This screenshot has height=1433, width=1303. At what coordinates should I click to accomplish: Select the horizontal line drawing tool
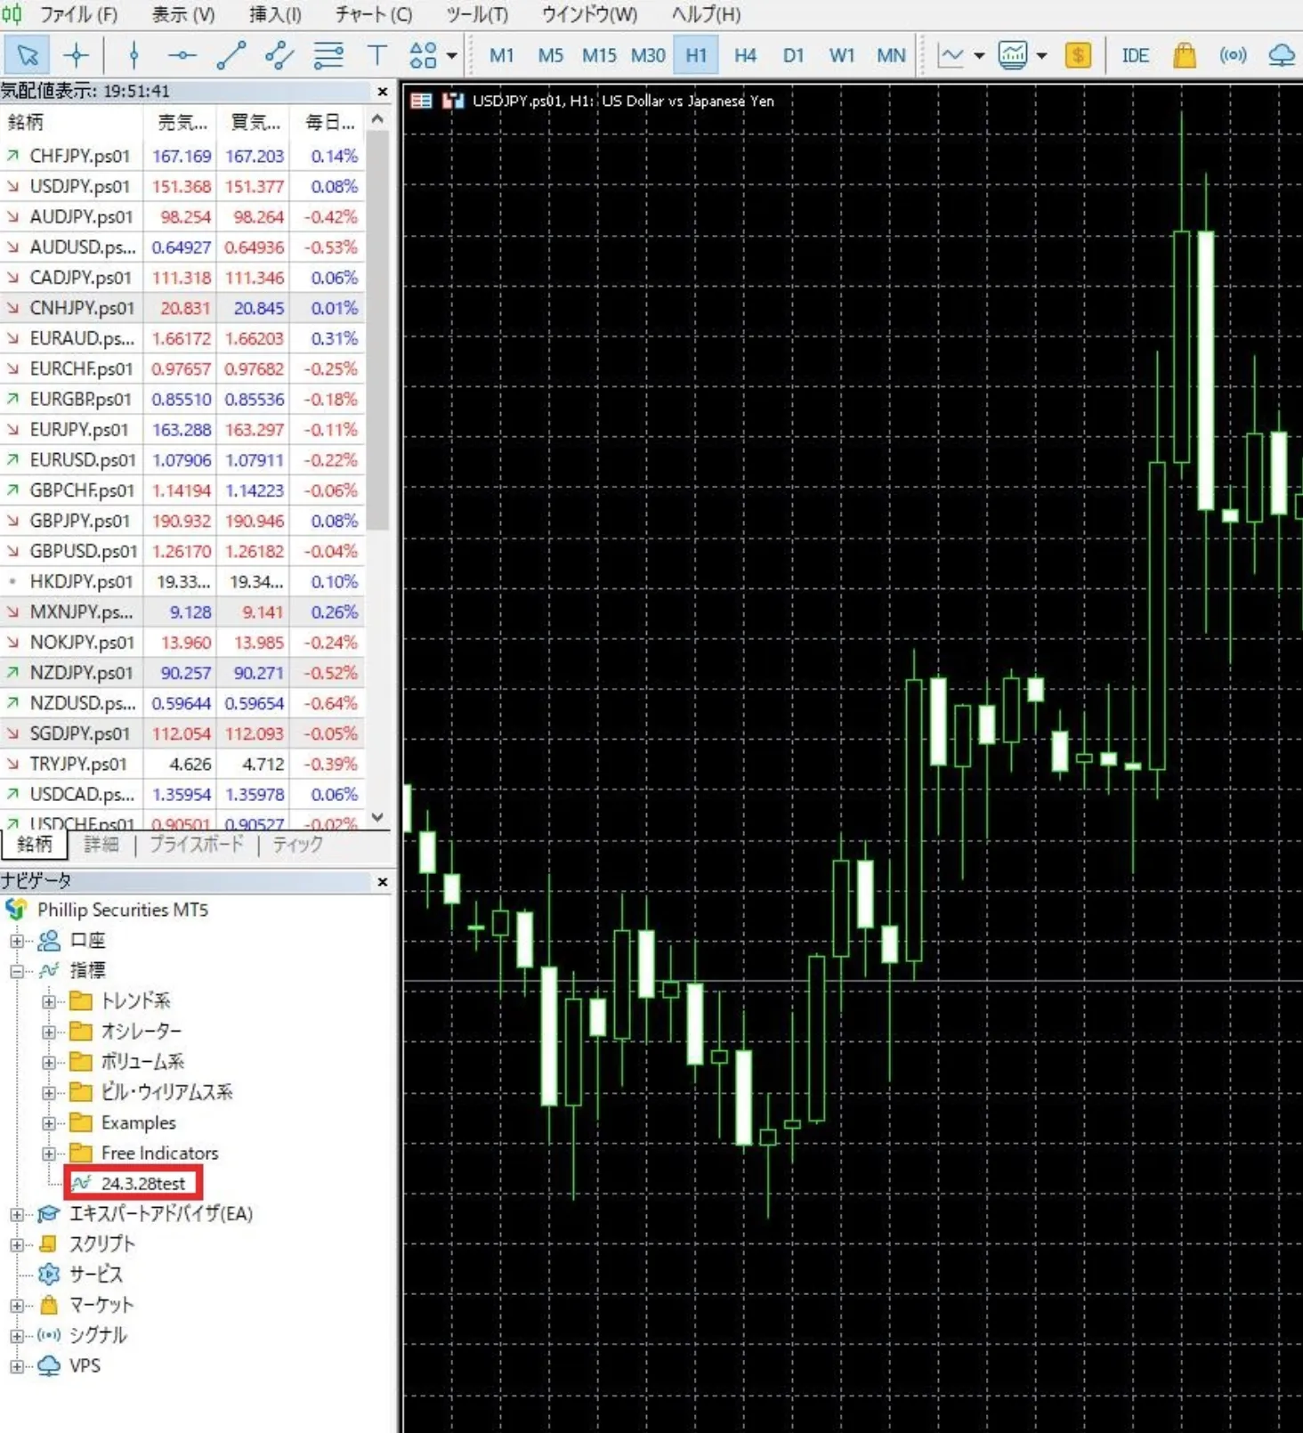click(182, 55)
